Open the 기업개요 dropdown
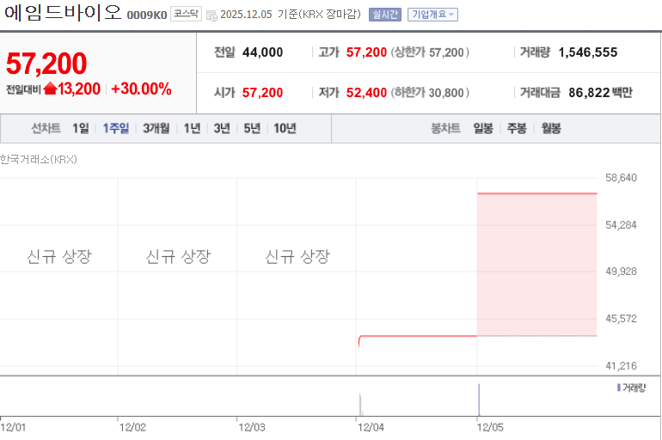The height and width of the screenshot is (440, 662). [432, 15]
